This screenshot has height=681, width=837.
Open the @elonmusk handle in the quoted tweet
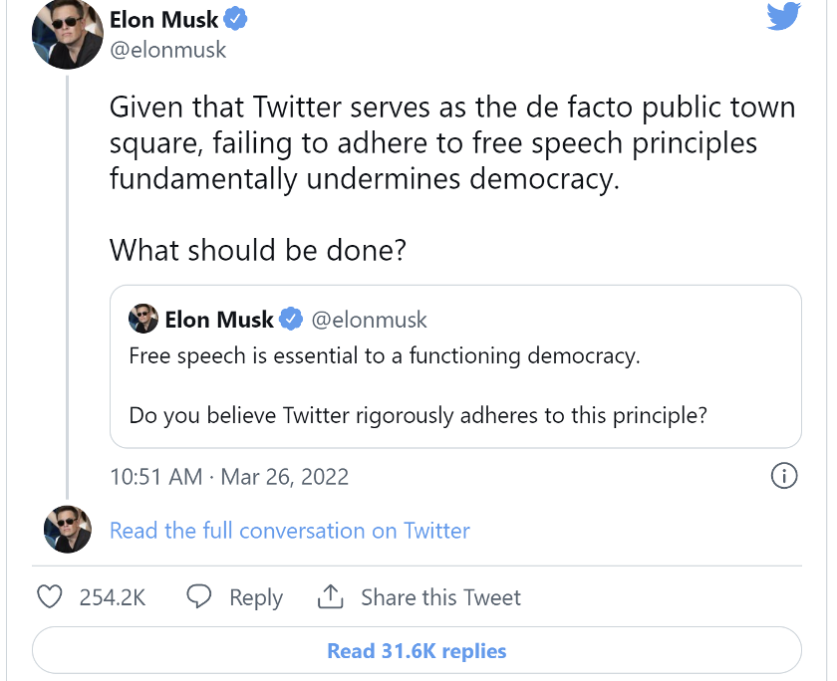click(369, 320)
